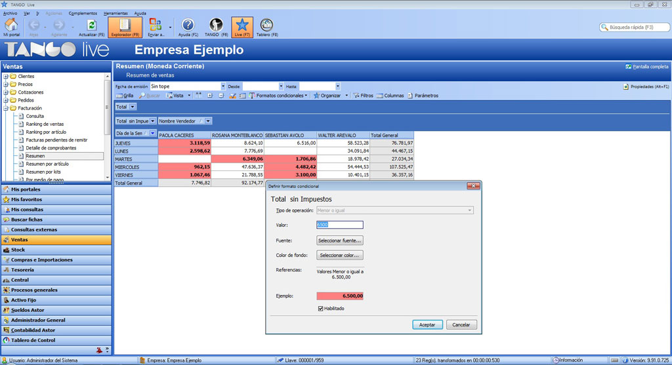Click Seleccionar fuente button
The image size is (672, 365).
click(339, 240)
